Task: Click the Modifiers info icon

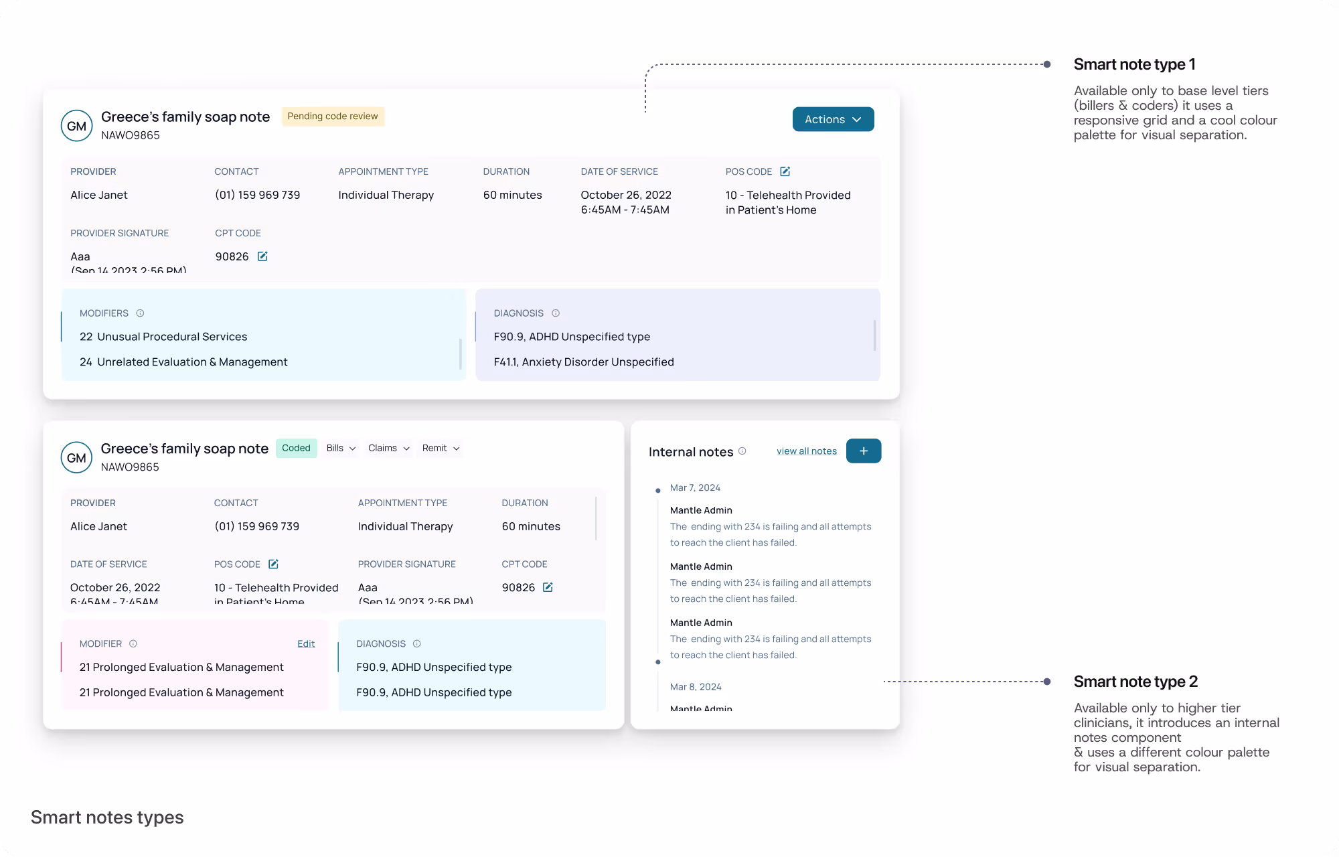Action: coord(140,313)
